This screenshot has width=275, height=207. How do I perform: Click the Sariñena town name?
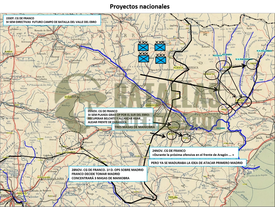pyautogui.click(x=207, y=94)
